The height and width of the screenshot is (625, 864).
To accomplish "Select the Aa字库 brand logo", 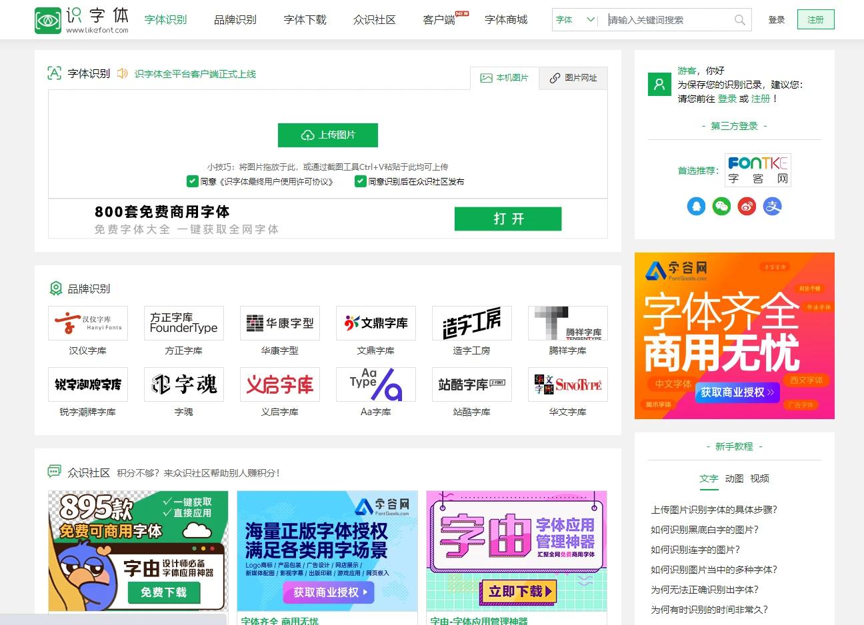I will tap(375, 384).
